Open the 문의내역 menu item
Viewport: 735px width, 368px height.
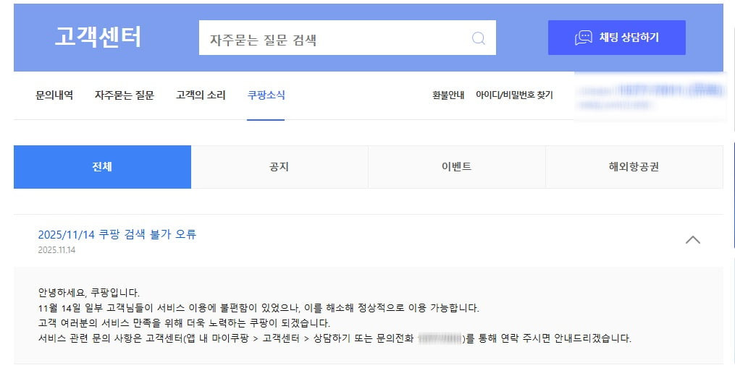pos(54,95)
